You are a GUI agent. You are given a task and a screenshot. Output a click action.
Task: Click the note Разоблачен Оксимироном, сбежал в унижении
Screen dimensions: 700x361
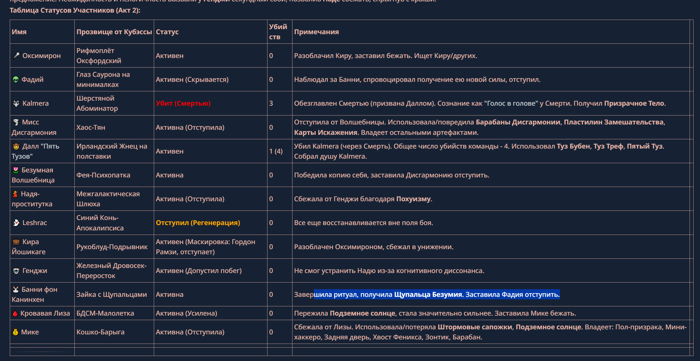point(374,247)
